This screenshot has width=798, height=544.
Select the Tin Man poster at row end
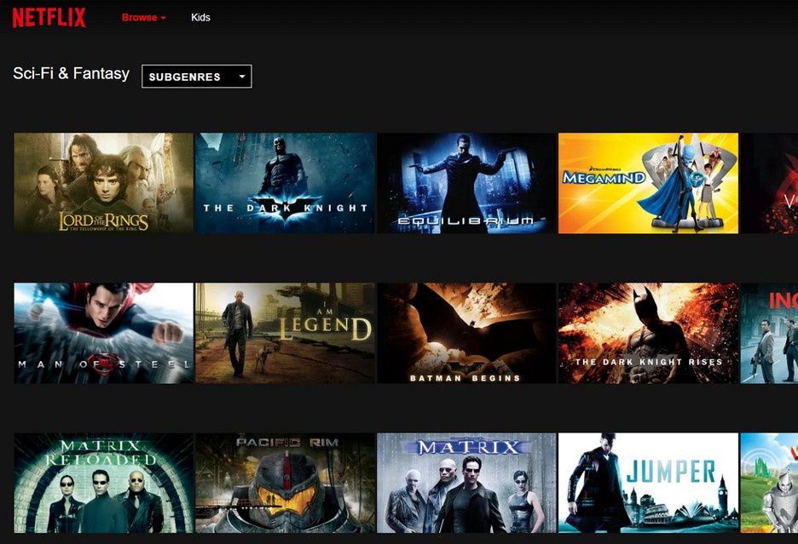click(x=769, y=483)
